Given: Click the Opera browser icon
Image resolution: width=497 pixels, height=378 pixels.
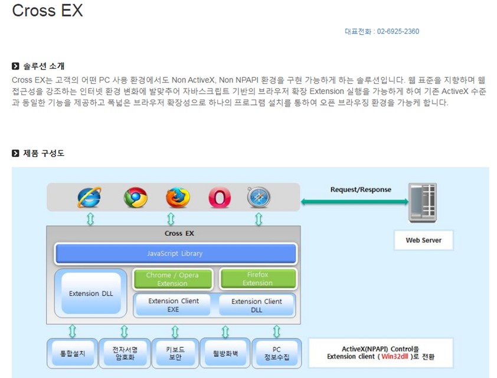Looking at the screenshot, I should tap(220, 198).
